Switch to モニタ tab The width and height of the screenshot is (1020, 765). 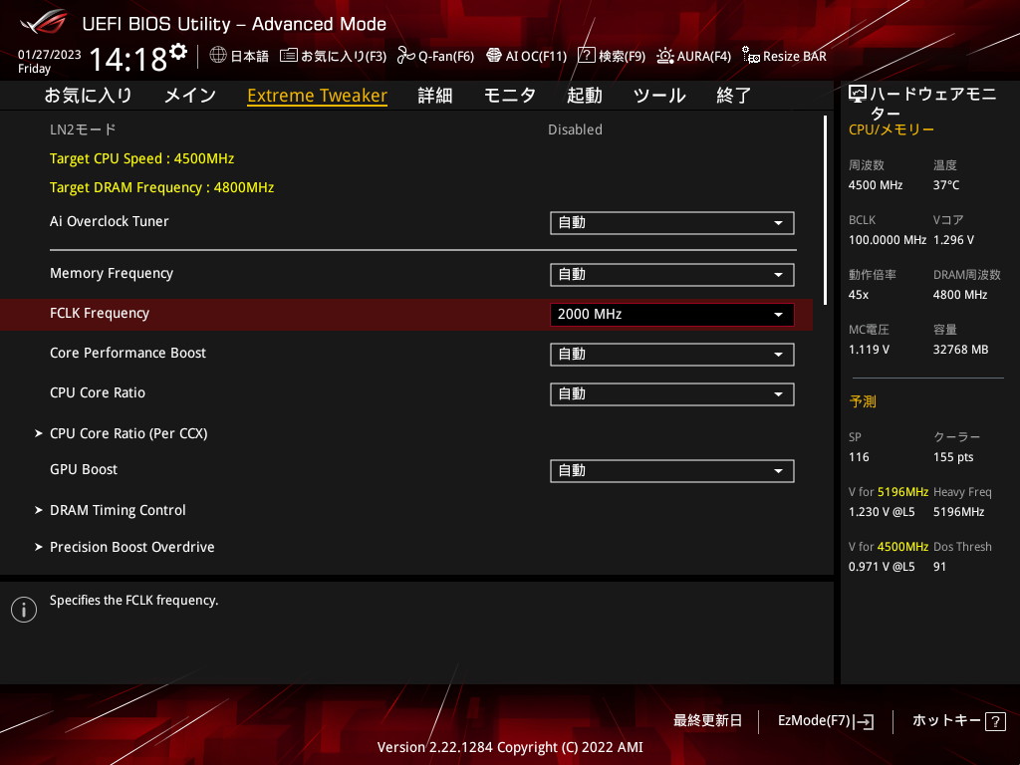pyautogui.click(x=509, y=96)
